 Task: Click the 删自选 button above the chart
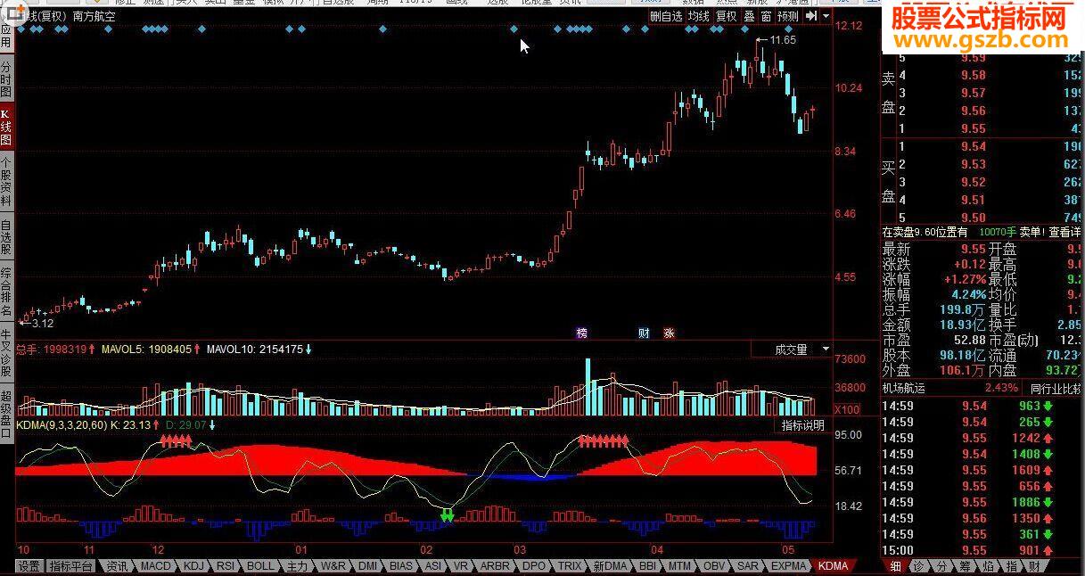click(x=666, y=16)
